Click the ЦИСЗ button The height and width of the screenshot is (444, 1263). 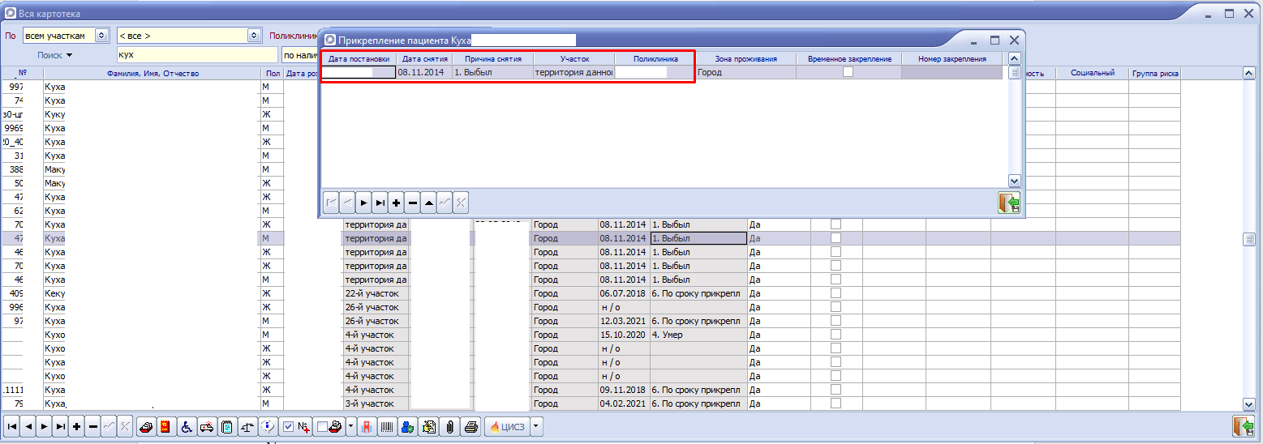[x=506, y=426]
